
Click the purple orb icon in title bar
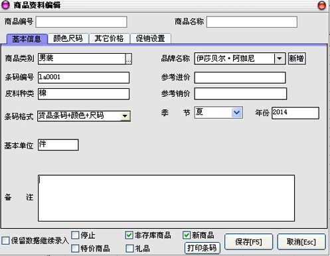[5, 5]
